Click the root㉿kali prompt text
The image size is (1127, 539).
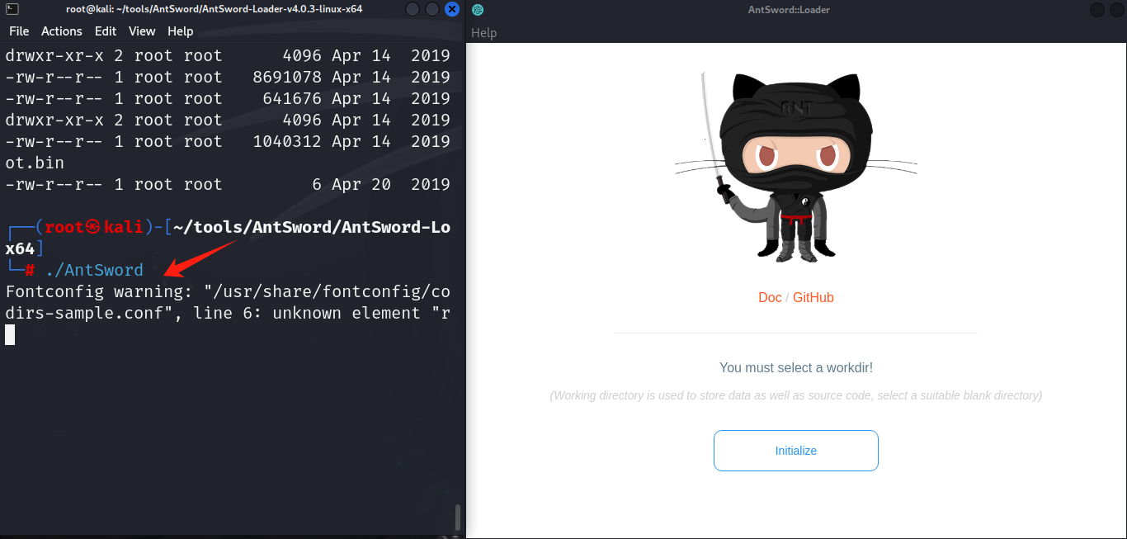tap(95, 227)
